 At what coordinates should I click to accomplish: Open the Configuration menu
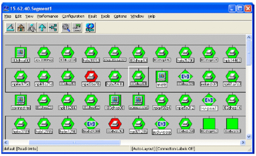point(73,16)
